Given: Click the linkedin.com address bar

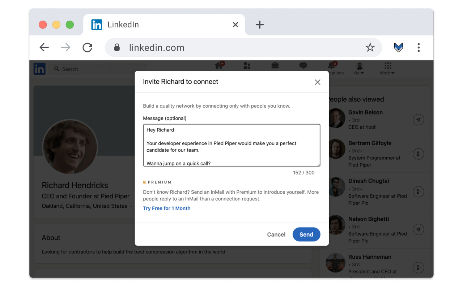Looking at the screenshot, I should pyautogui.click(x=243, y=47).
